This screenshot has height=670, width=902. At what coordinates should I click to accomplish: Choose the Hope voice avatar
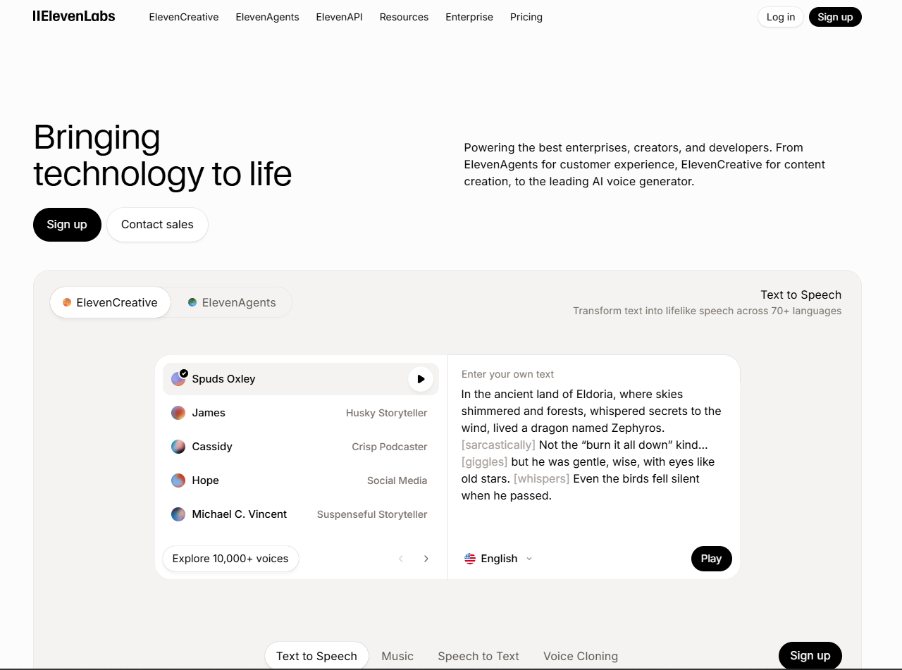click(x=178, y=480)
